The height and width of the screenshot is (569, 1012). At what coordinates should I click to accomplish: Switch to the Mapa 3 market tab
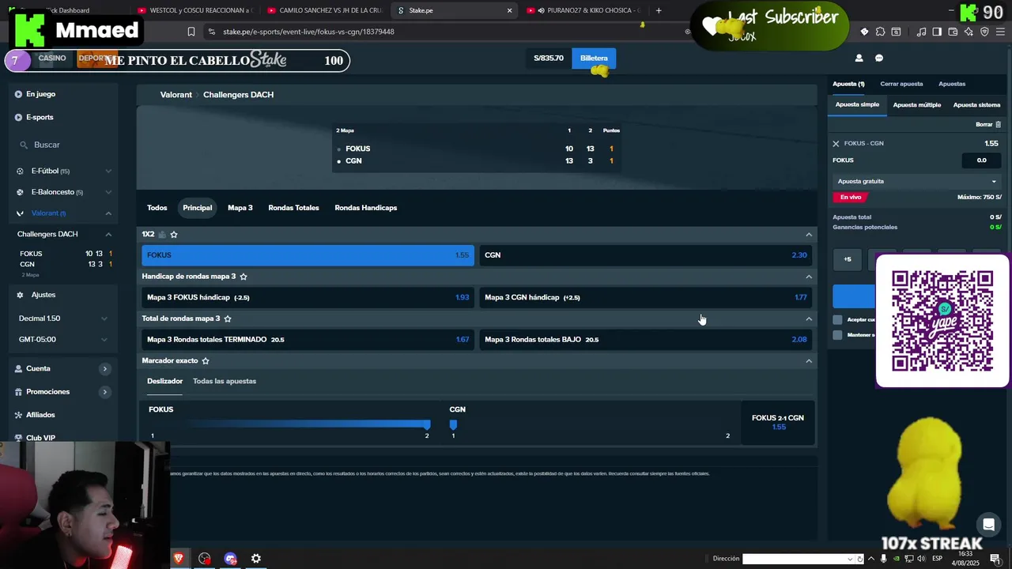(240, 208)
